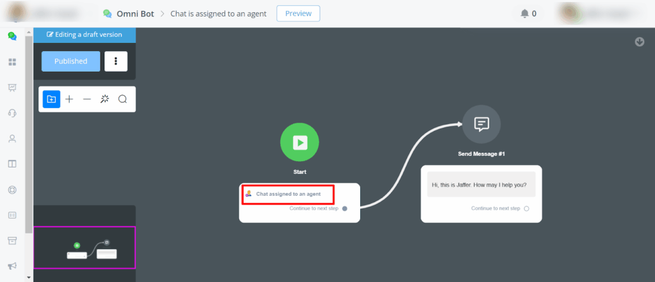655x282 pixels.
Task: Click the green Start node icon
Action: [x=299, y=142]
